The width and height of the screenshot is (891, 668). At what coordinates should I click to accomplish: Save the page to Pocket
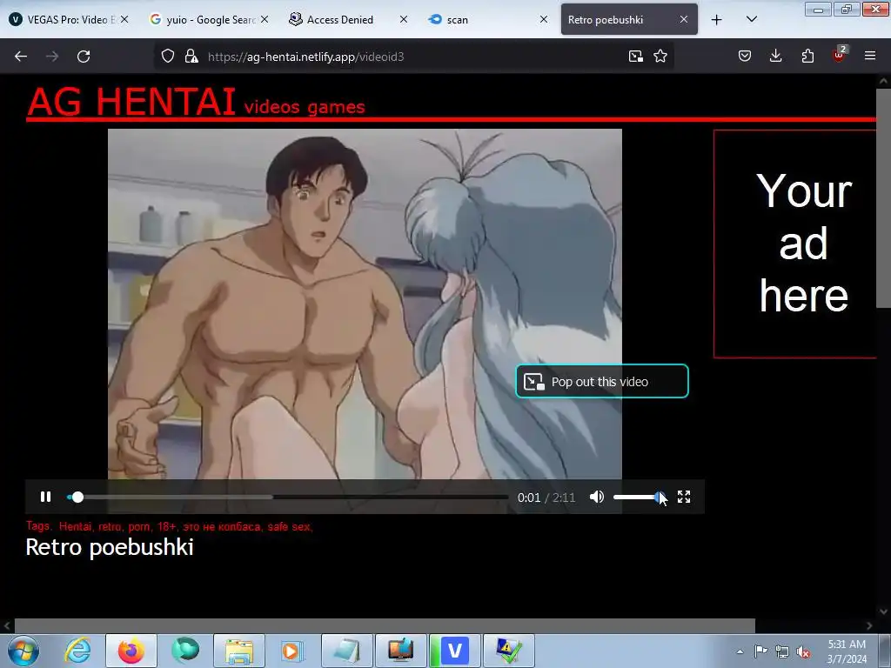(745, 56)
